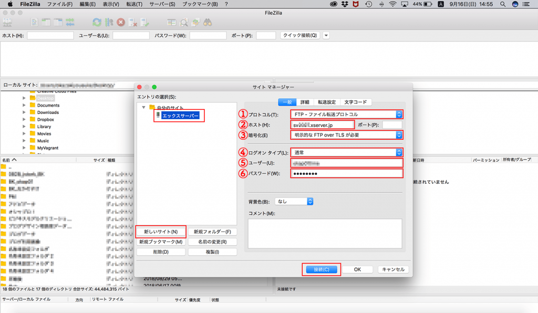Open the 暗号化 encryption dropdown

(347, 135)
